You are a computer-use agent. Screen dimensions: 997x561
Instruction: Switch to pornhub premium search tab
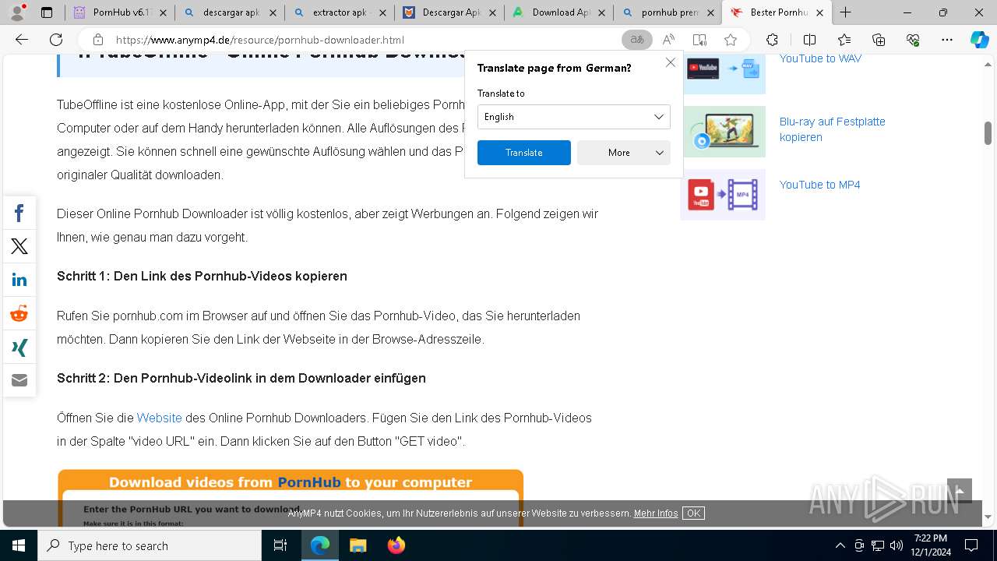(668, 12)
